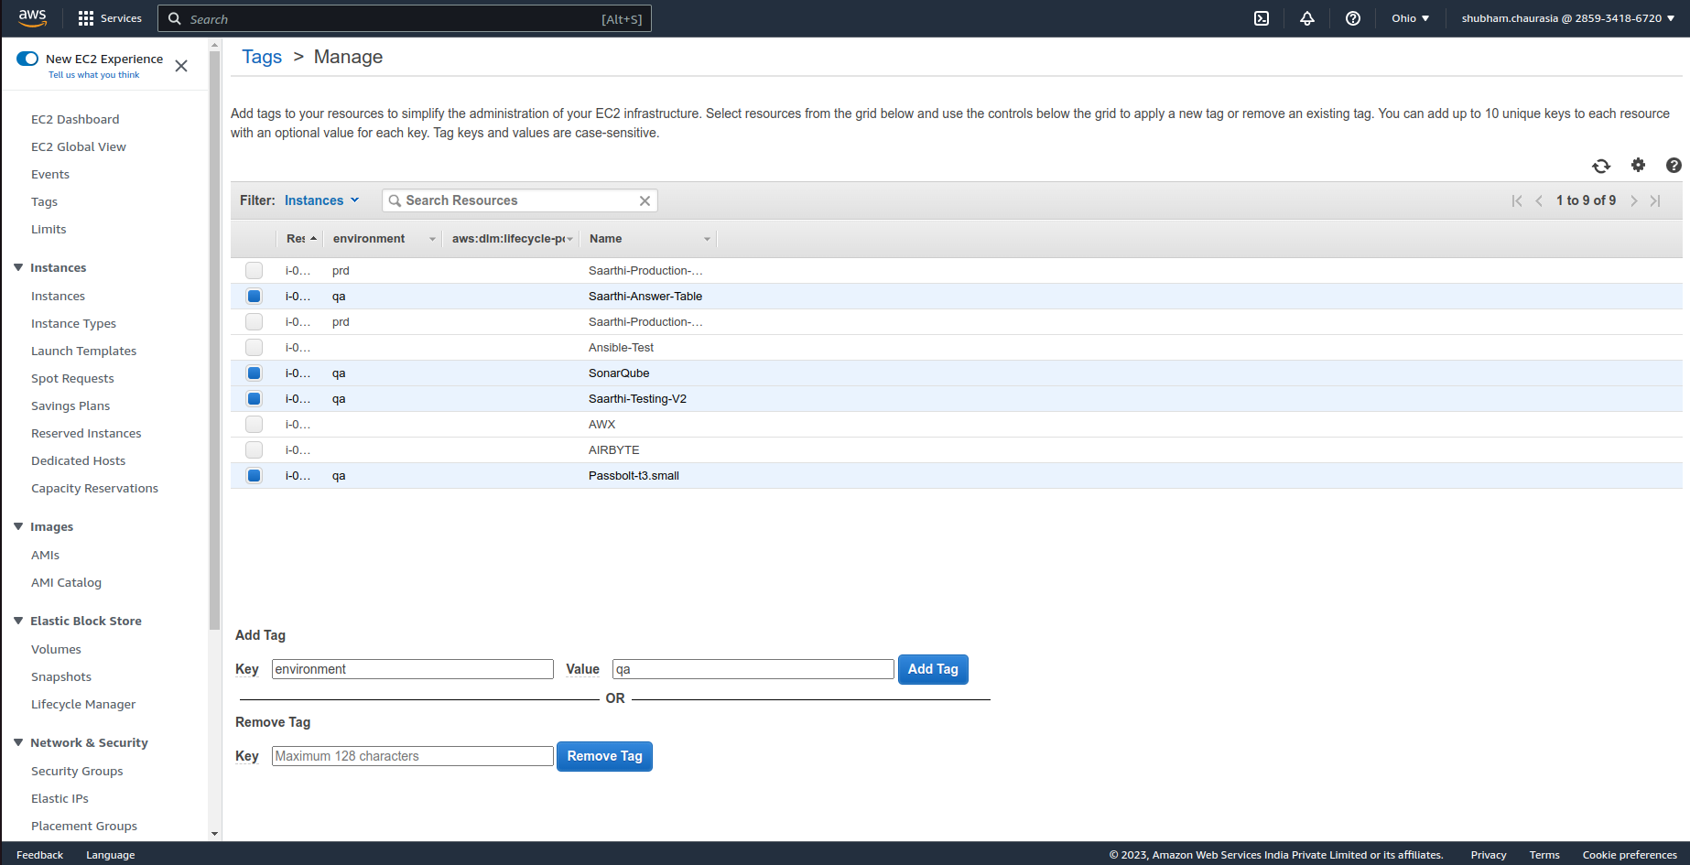
Task: Click the Add Tag Key input field
Action: click(x=413, y=669)
